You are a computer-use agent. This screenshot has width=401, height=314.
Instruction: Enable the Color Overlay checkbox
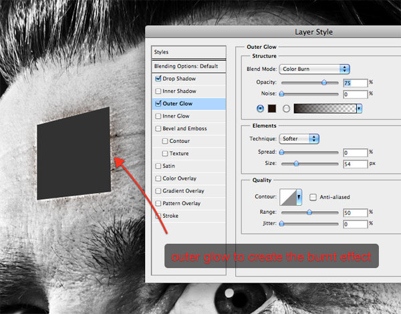(158, 178)
